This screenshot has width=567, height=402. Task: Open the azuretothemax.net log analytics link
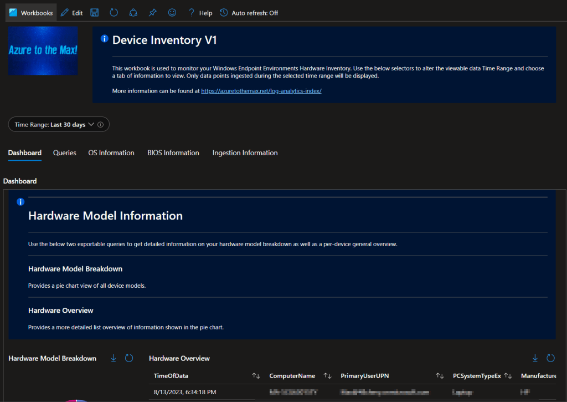261,91
